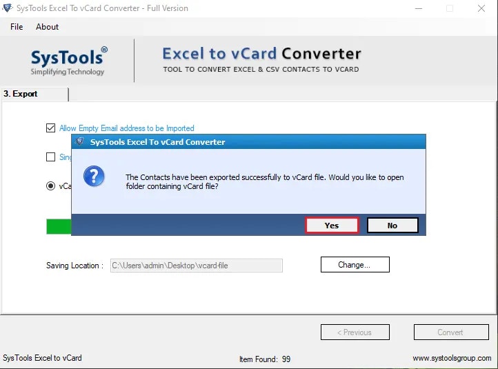The width and height of the screenshot is (498, 369).
Task: Click the Item Found: 99 status text
Action: pos(265,359)
